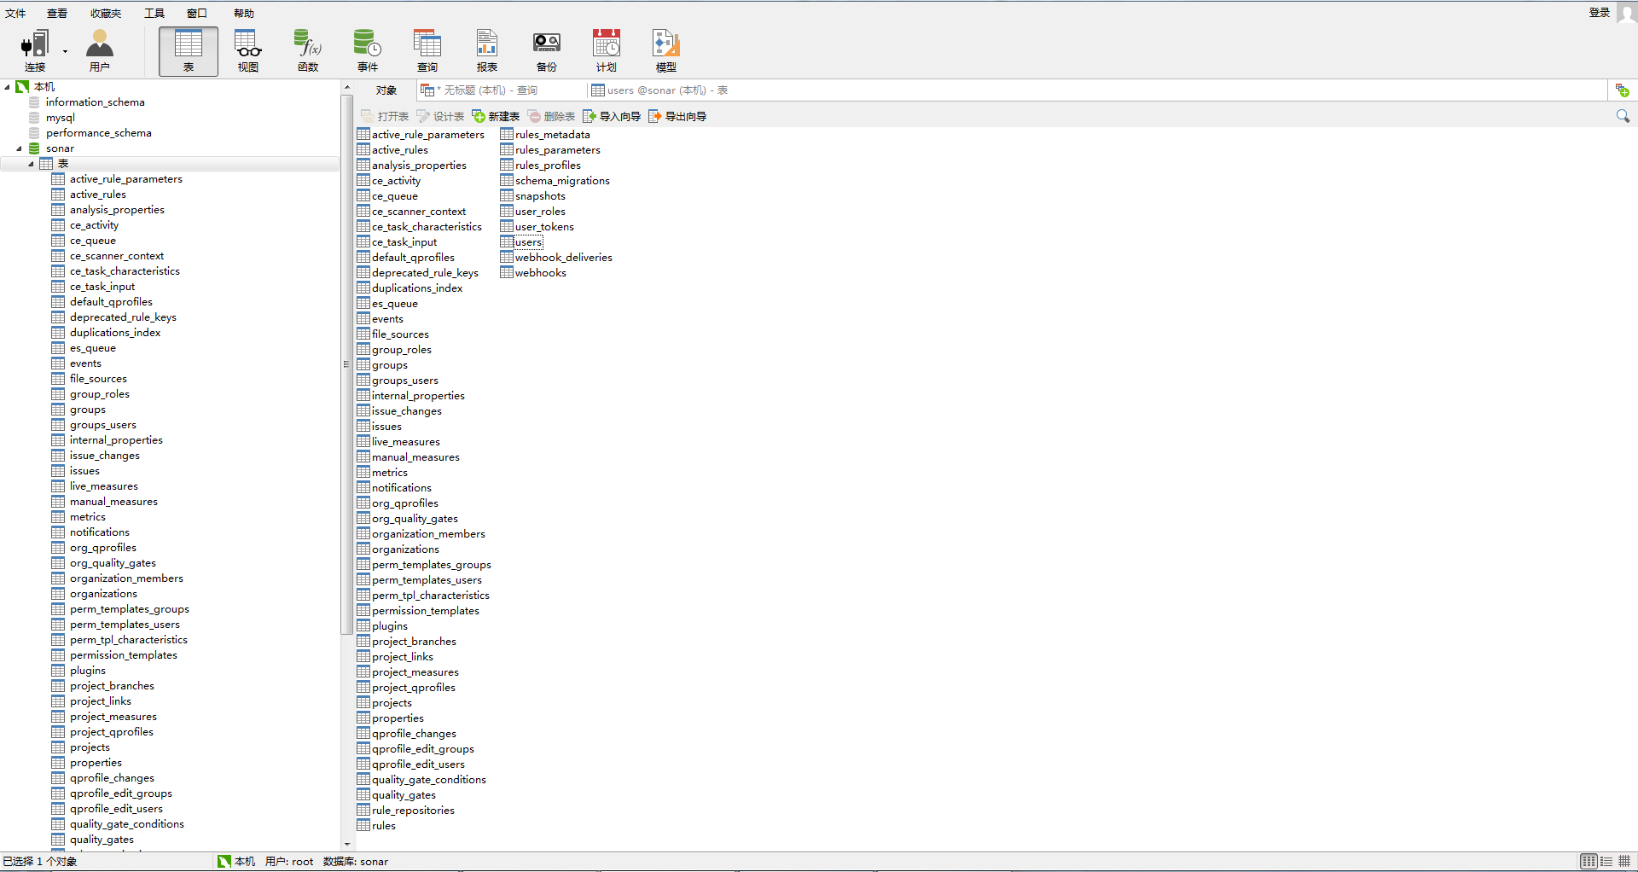
Task: Open the 窗口 menu
Action: (197, 13)
